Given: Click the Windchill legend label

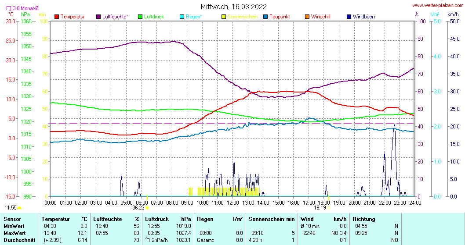Looking at the screenshot, I should point(320,17).
